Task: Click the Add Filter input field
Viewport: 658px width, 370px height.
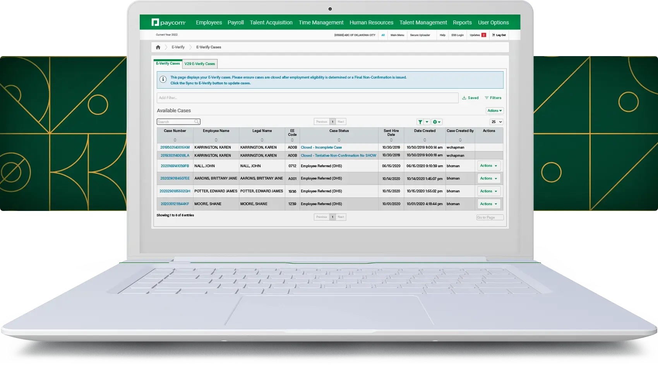Action: pos(307,98)
